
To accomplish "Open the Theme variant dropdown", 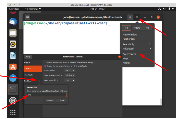I will [70, 70].
